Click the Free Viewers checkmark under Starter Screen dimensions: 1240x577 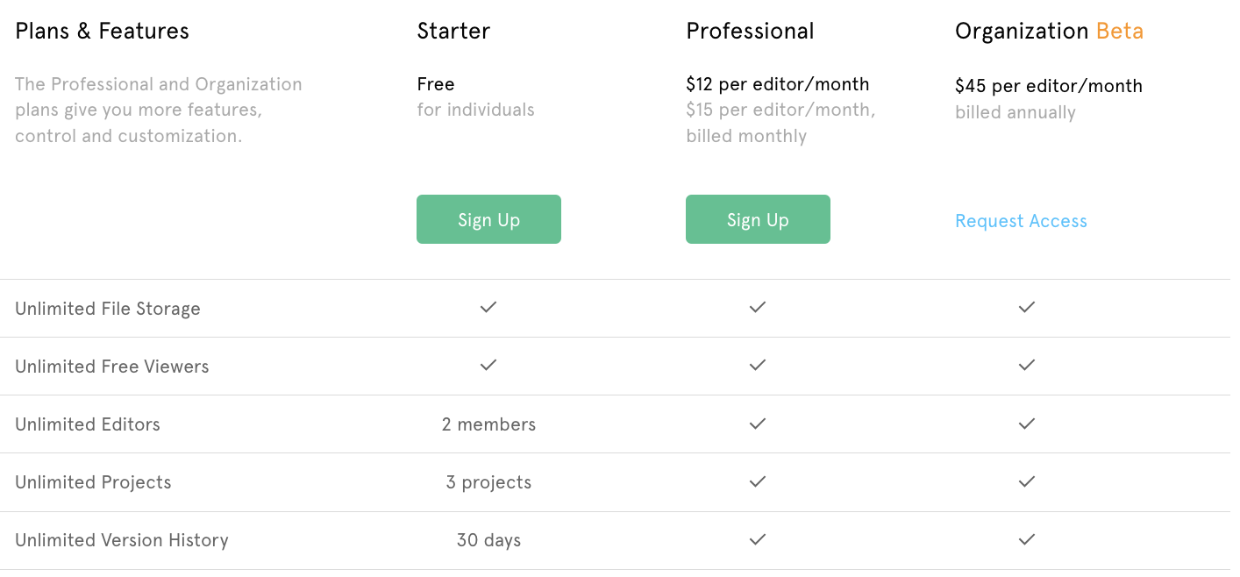pyautogui.click(x=488, y=366)
